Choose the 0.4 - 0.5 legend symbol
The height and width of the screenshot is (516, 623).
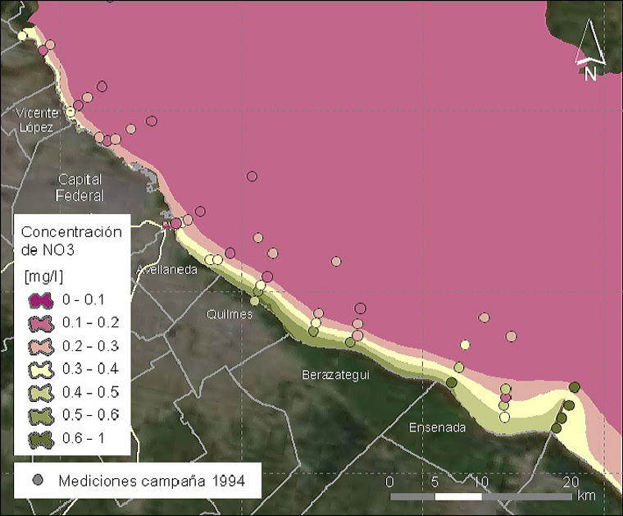point(40,392)
